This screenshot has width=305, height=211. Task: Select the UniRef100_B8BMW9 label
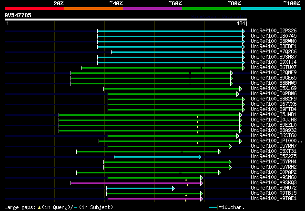[274, 83]
